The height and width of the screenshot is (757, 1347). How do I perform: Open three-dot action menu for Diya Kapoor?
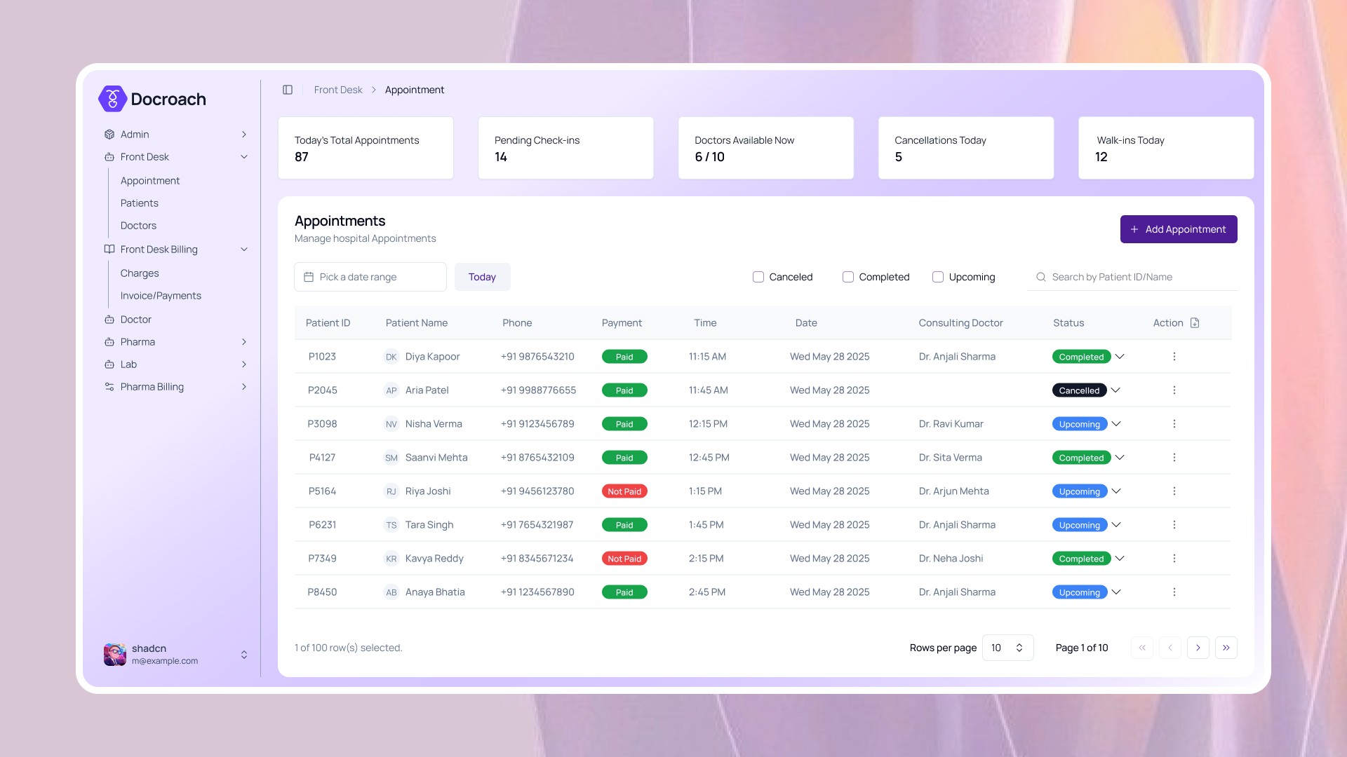(x=1174, y=357)
